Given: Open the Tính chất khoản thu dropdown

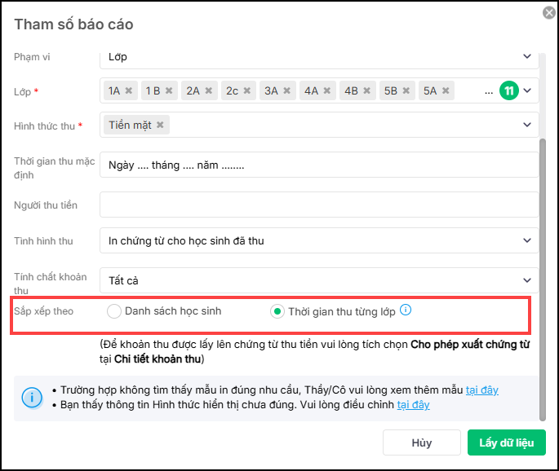Looking at the screenshot, I should tap(526, 280).
